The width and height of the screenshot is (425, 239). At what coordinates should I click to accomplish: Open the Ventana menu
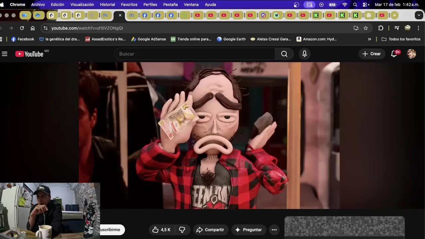click(x=191, y=5)
